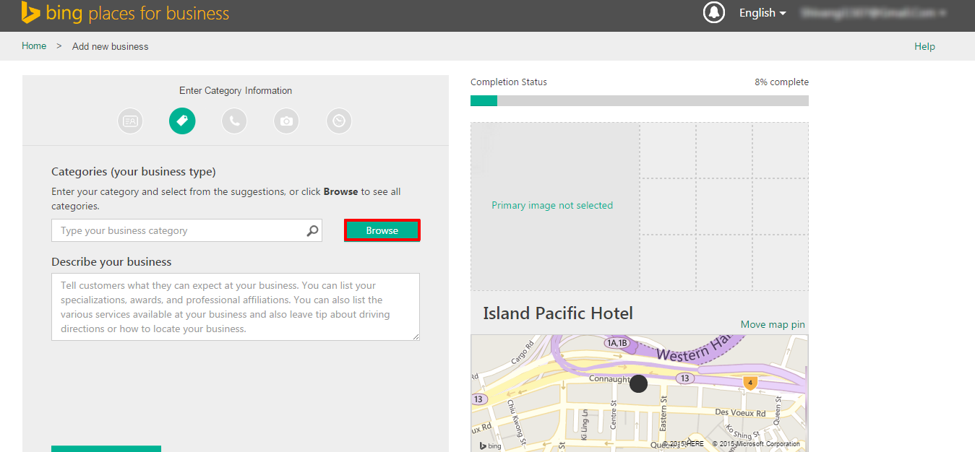The width and height of the screenshot is (975, 452).
Task: Focus the business category search field
Action: pyautogui.click(x=186, y=230)
